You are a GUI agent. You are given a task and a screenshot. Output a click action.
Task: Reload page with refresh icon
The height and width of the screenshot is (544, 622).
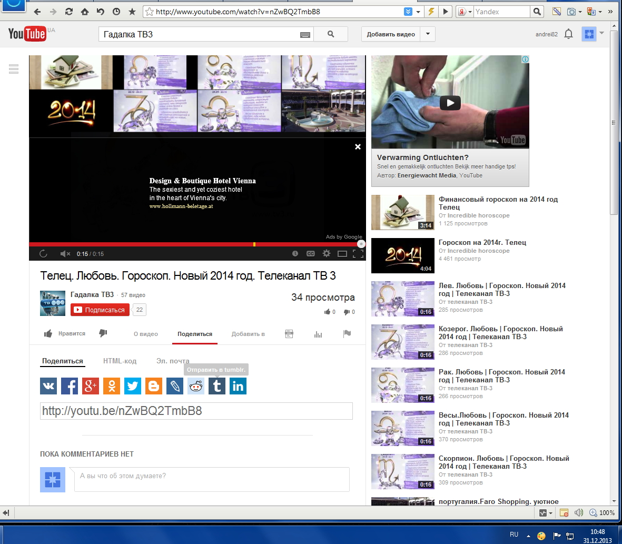(69, 12)
